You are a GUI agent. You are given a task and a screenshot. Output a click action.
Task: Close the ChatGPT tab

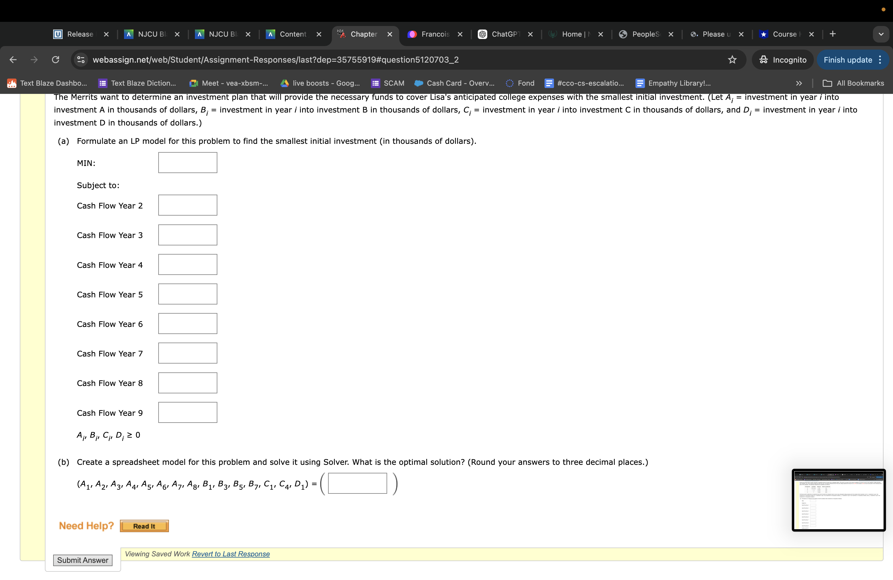(x=530, y=34)
